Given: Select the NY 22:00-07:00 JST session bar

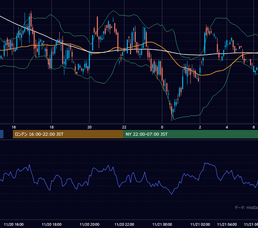Looking at the screenshot, I should tap(191, 134).
